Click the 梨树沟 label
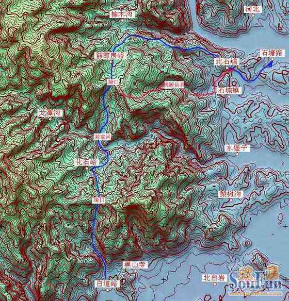Screen dimensions: 289x301 point(231,194)
